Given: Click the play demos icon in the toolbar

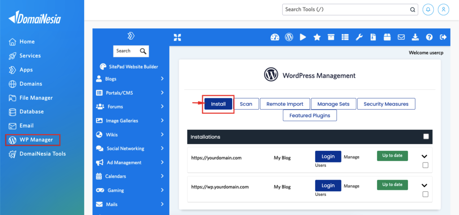Looking at the screenshot, I should pyautogui.click(x=303, y=37).
